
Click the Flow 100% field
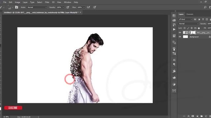point(80,7)
